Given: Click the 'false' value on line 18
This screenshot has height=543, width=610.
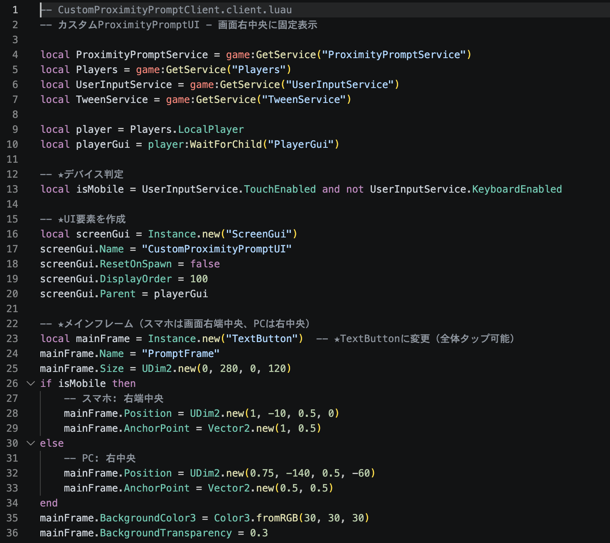Looking at the screenshot, I should pos(205,264).
